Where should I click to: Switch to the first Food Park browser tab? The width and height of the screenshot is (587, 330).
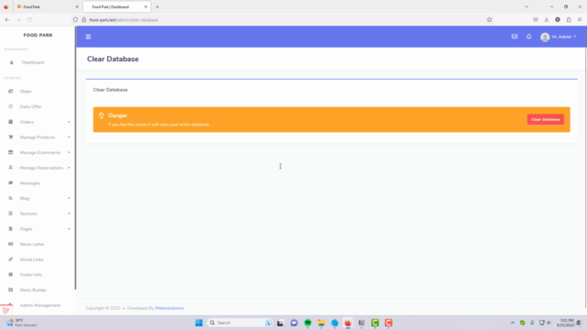47,6
